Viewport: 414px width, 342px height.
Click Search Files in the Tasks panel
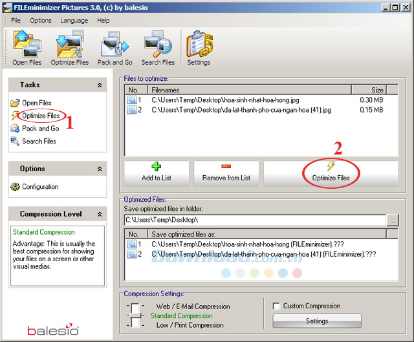(x=39, y=141)
